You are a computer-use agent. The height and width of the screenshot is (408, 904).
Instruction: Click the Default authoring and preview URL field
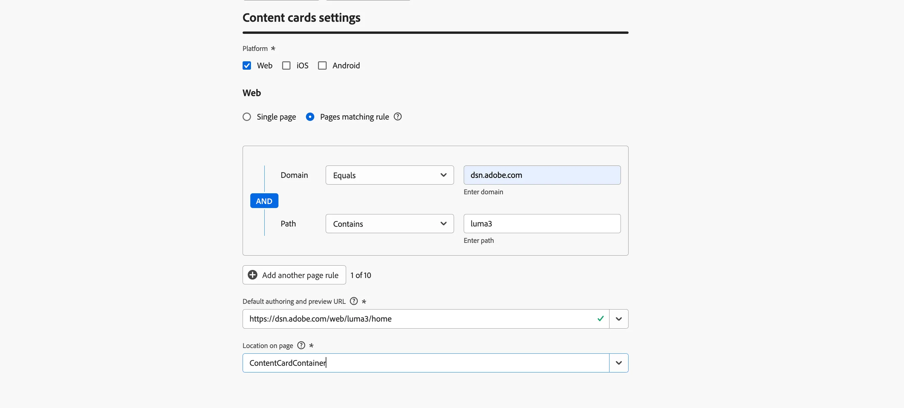click(426, 319)
